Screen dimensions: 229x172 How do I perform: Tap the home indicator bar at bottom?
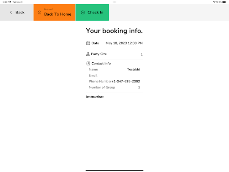tap(114, 170)
